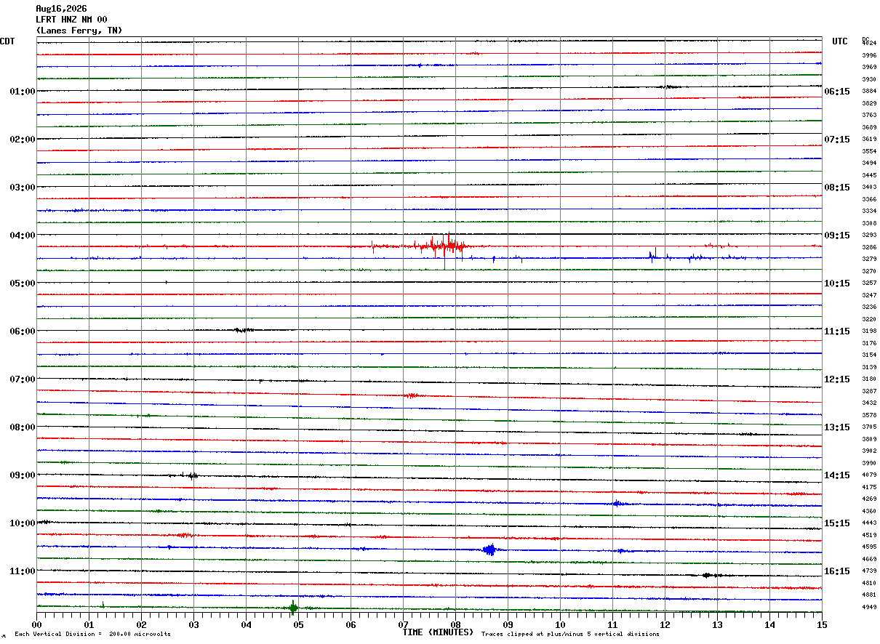Click the Aug16,2026 date header
880x644 pixels.
coord(61,9)
